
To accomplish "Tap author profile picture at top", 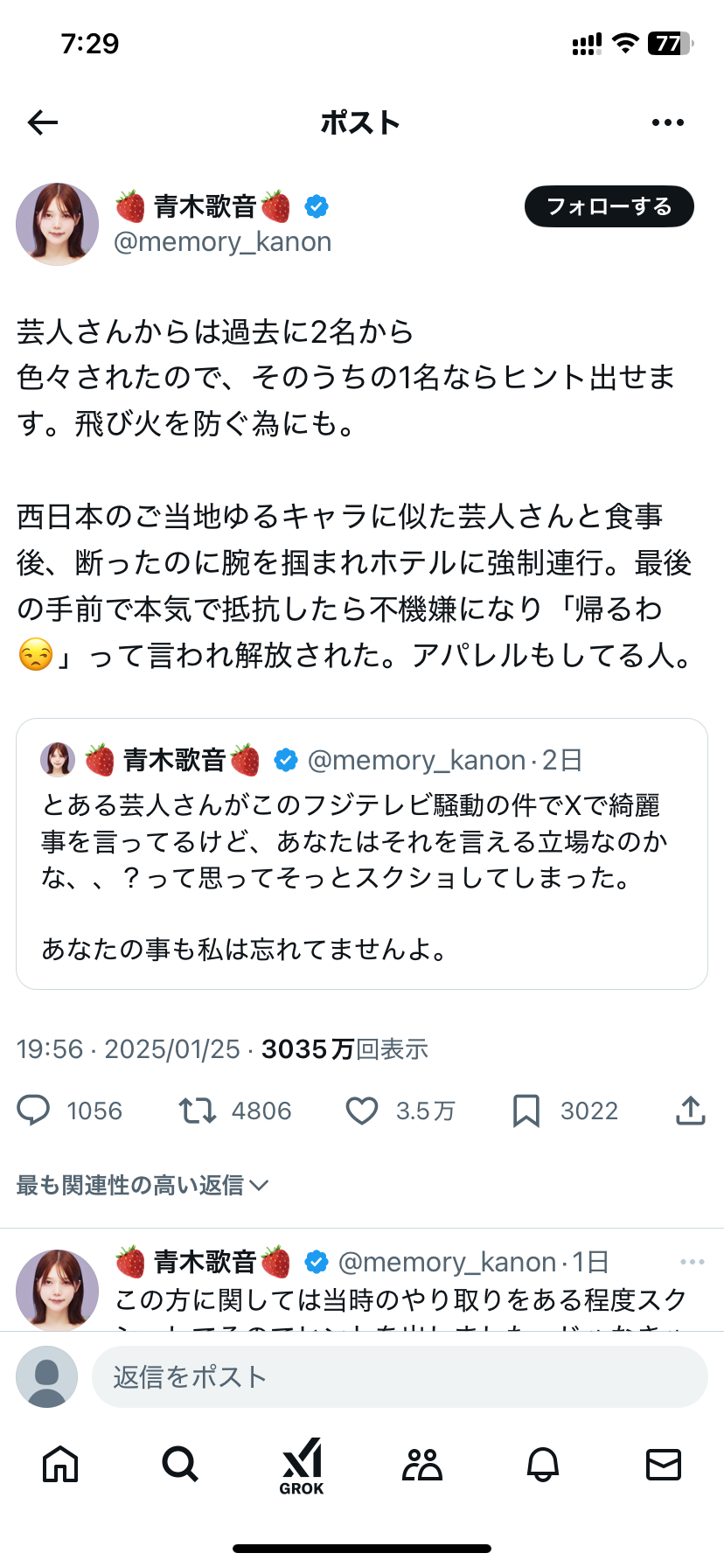I will click(x=58, y=224).
